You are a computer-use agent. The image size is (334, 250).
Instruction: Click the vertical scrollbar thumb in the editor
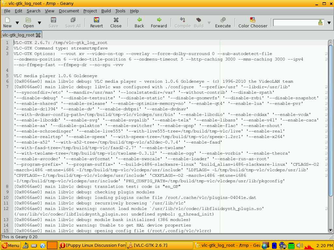pyautogui.click(x=330, y=120)
